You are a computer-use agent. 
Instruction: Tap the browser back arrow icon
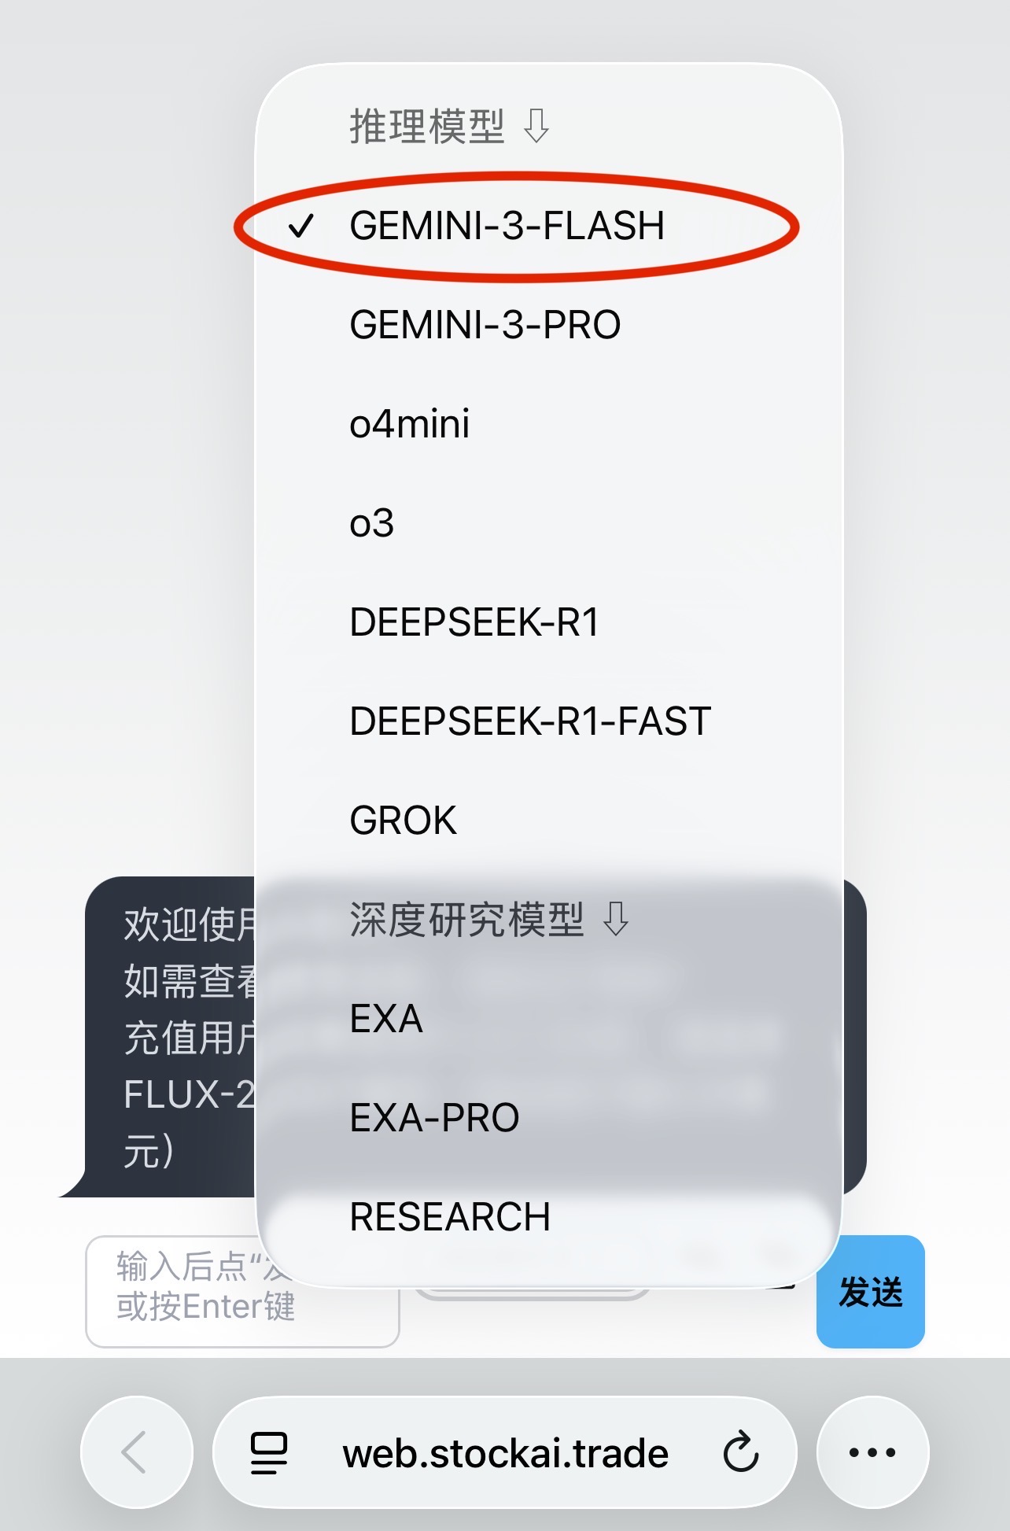pos(136,1452)
